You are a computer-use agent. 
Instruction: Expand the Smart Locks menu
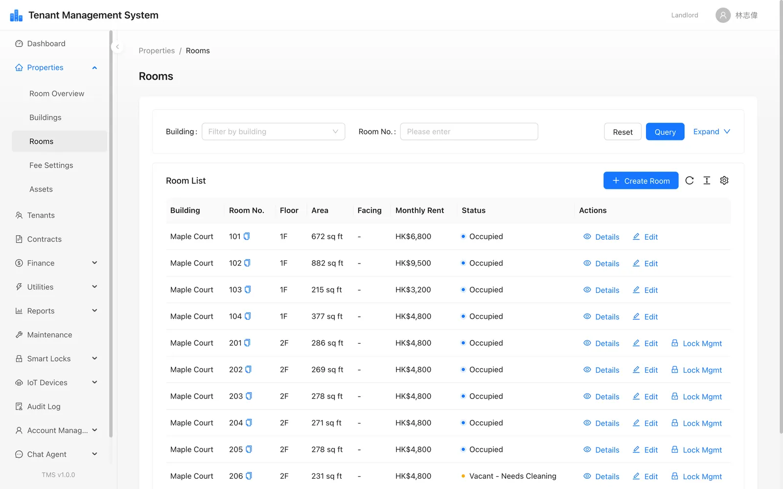click(x=59, y=359)
